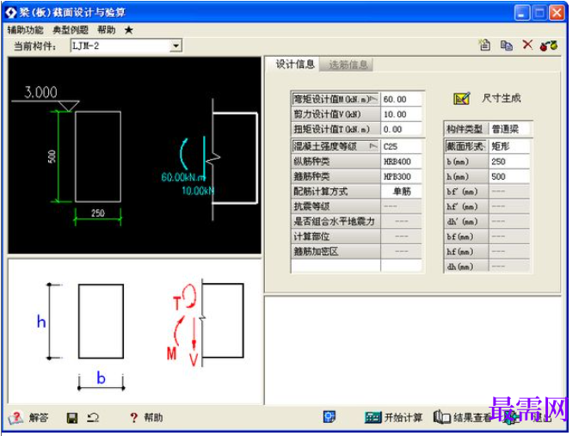Click the undo arrow icon

[93, 418]
